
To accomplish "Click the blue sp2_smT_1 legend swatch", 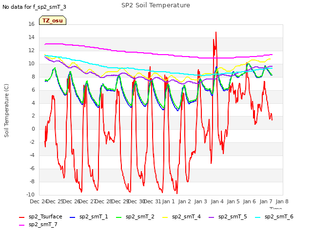I will click(x=73, y=217).
